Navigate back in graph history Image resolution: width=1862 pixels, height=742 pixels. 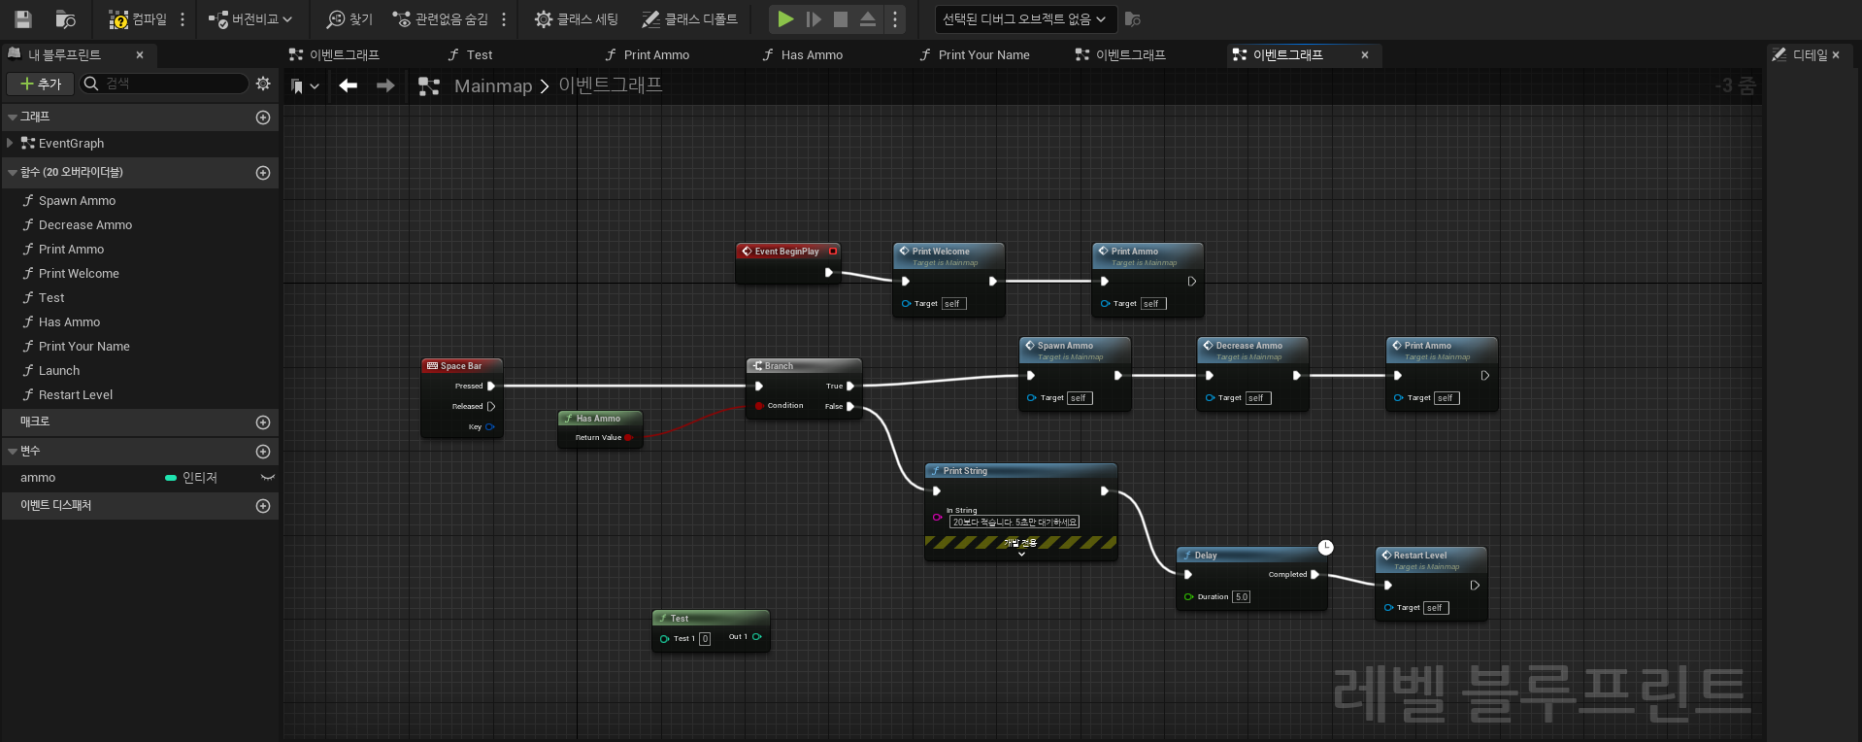pos(349,85)
